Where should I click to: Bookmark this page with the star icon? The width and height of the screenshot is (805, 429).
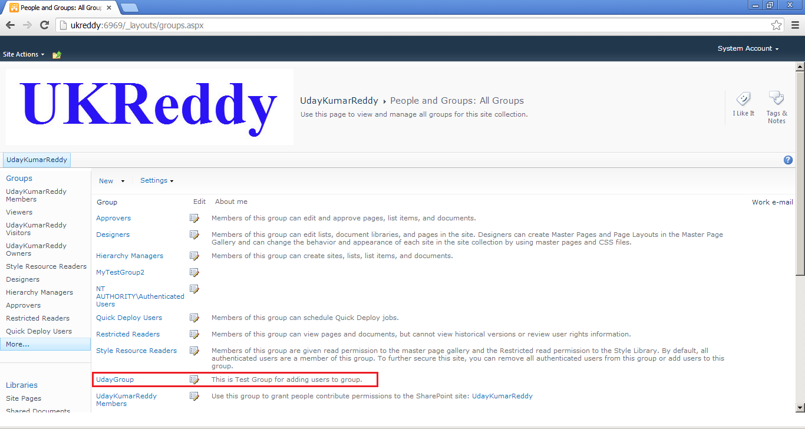click(777, 25)
